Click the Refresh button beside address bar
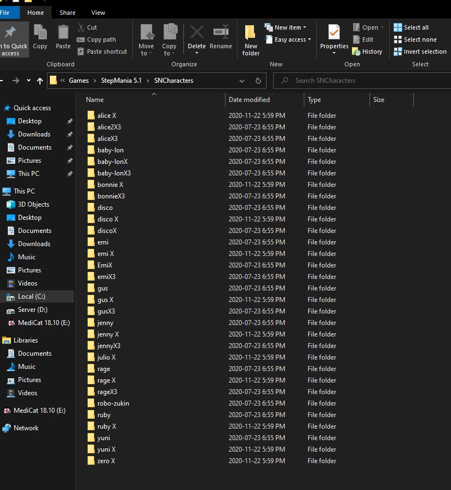The width and height of the screenshot is (451, 490). point(258,81)
